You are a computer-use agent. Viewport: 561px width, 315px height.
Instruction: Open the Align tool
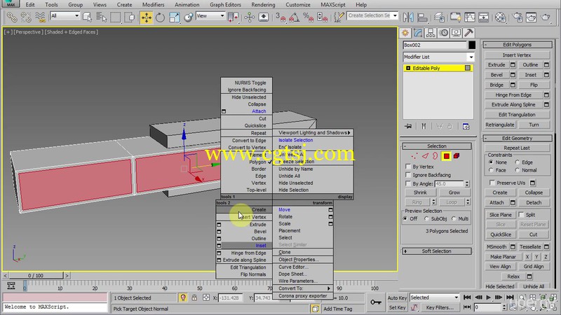coord(422,17)
